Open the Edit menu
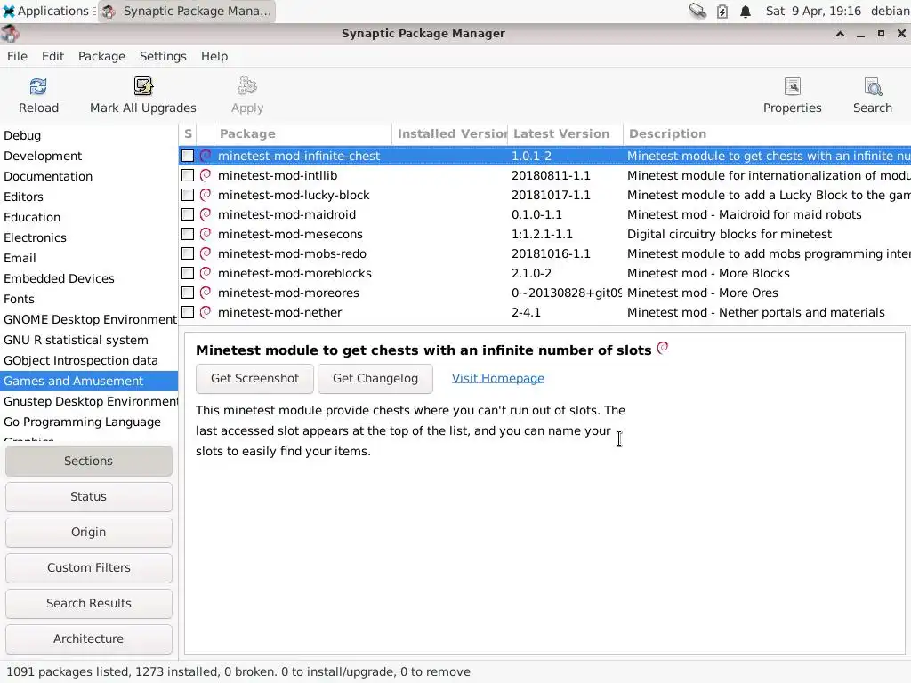Screen dimensions: 911x683 tap(52, 56)
